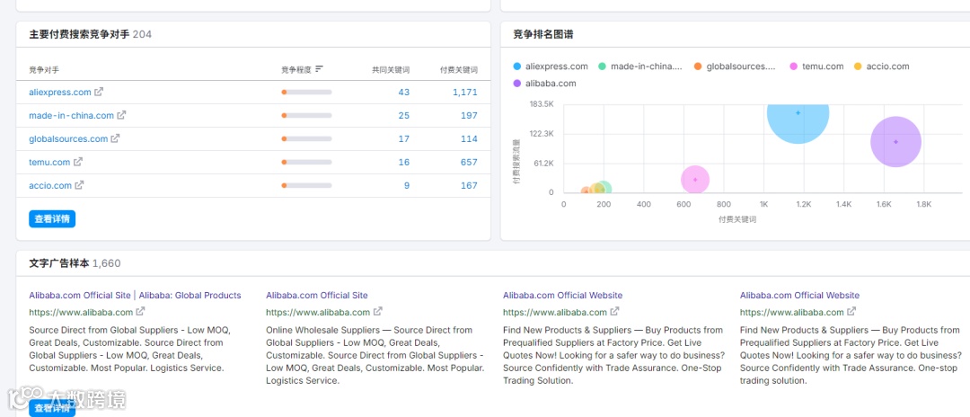Click made-in-china common keywords 25
Screen dimensions: 970x417
click(404, 115)
